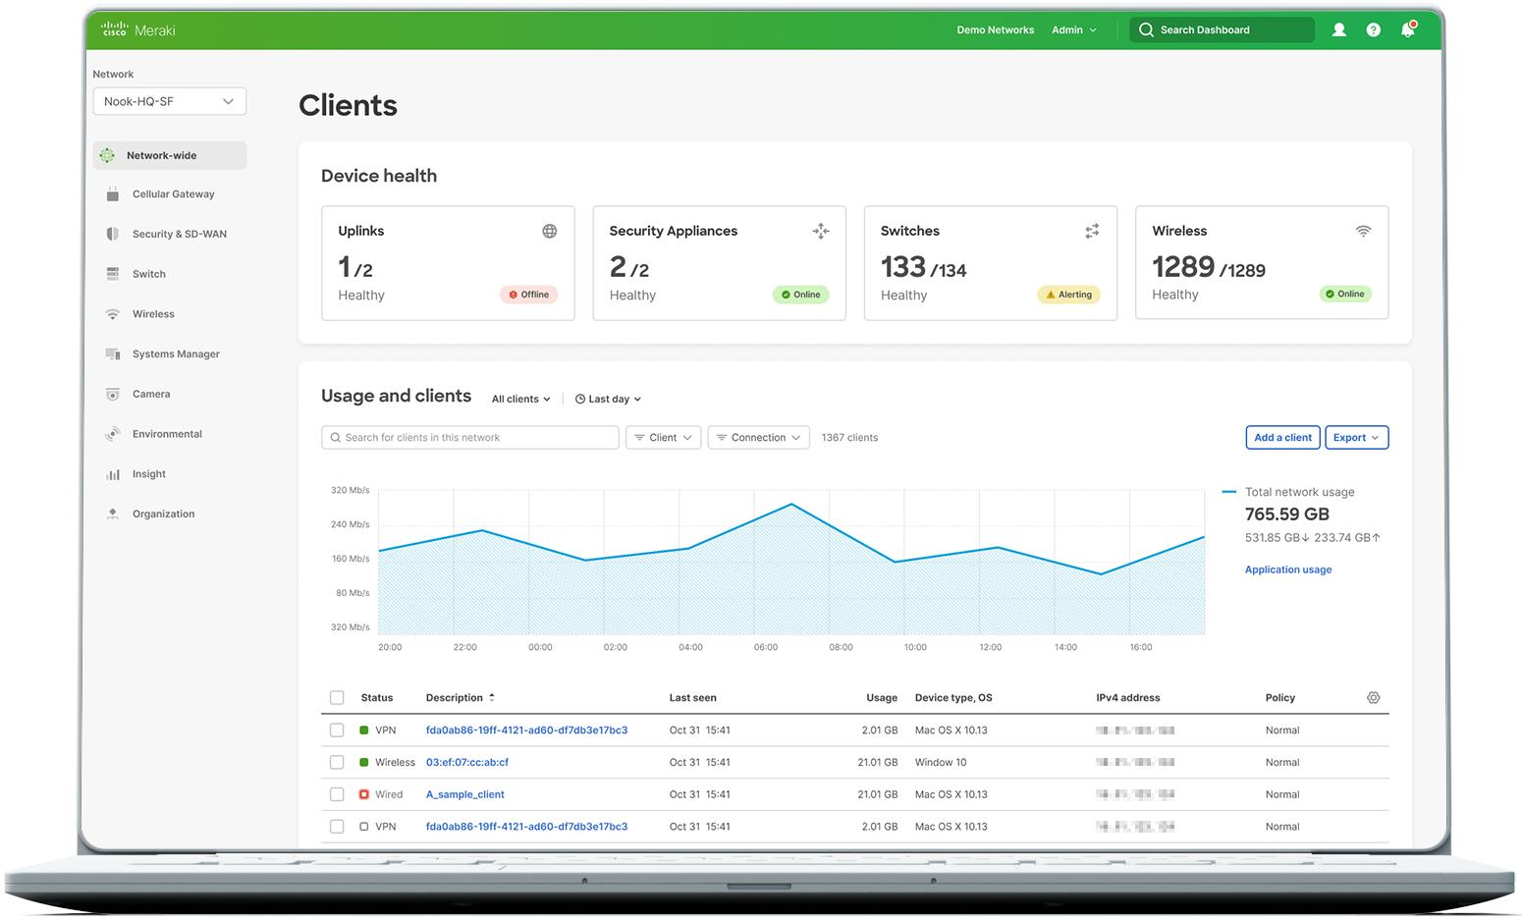Click the IPv4 address column header

pos(1128,697)
